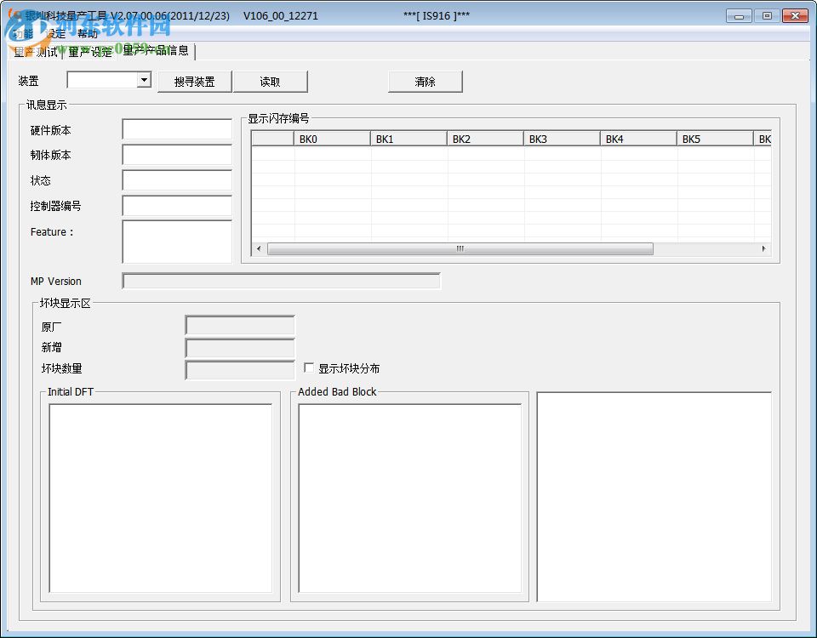
Task: Enable the 显示坏块分布 checkbox
Action: [309, 367]
